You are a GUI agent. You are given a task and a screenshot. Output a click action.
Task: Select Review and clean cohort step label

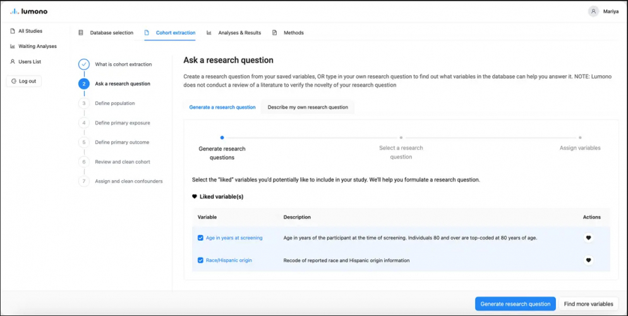tap(123, 162)
